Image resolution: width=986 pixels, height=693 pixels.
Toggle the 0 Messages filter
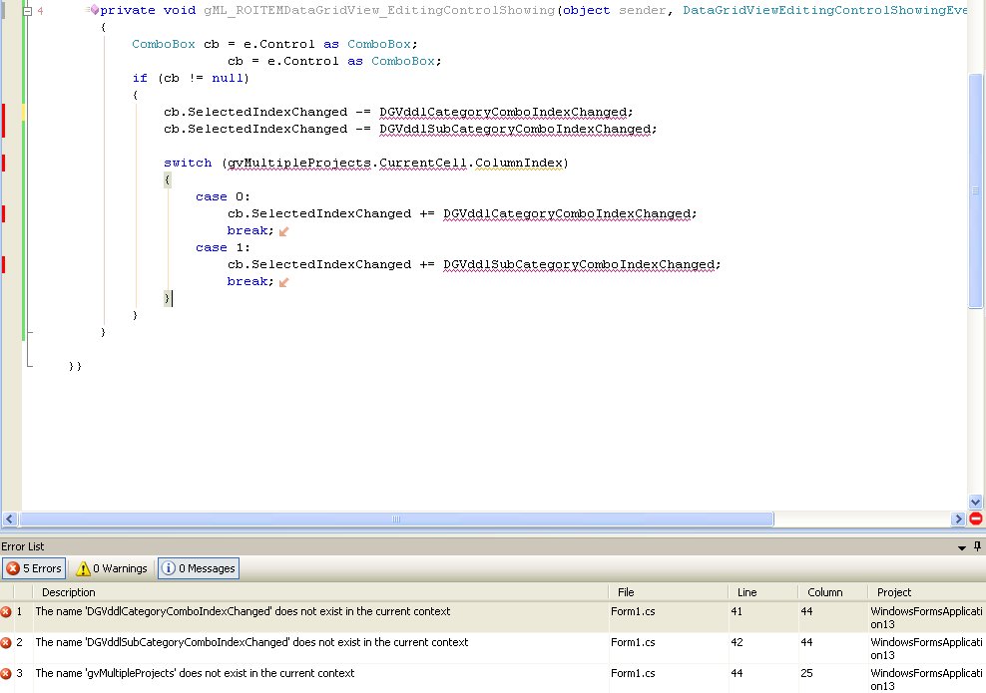198,567
